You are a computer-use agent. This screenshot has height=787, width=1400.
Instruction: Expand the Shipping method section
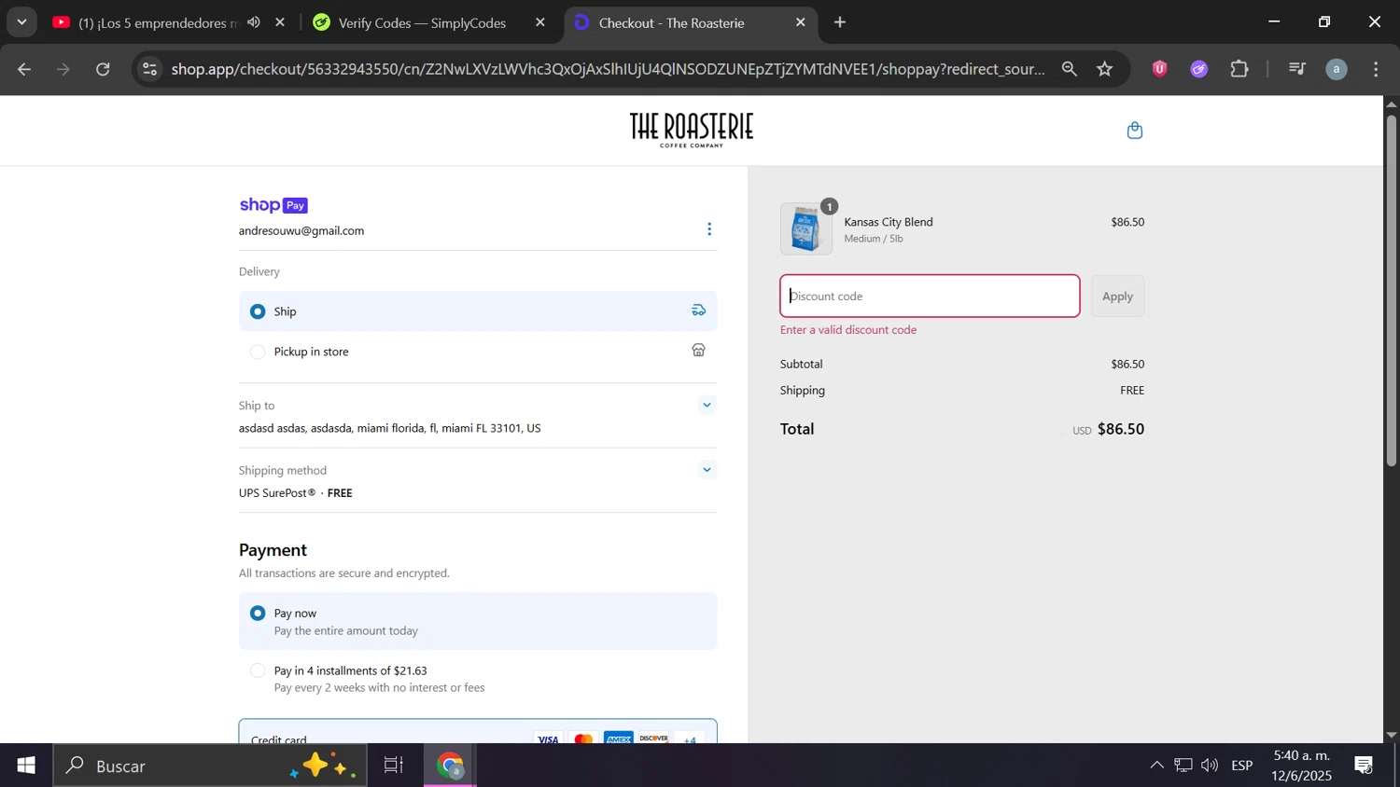tap(707, 470)
